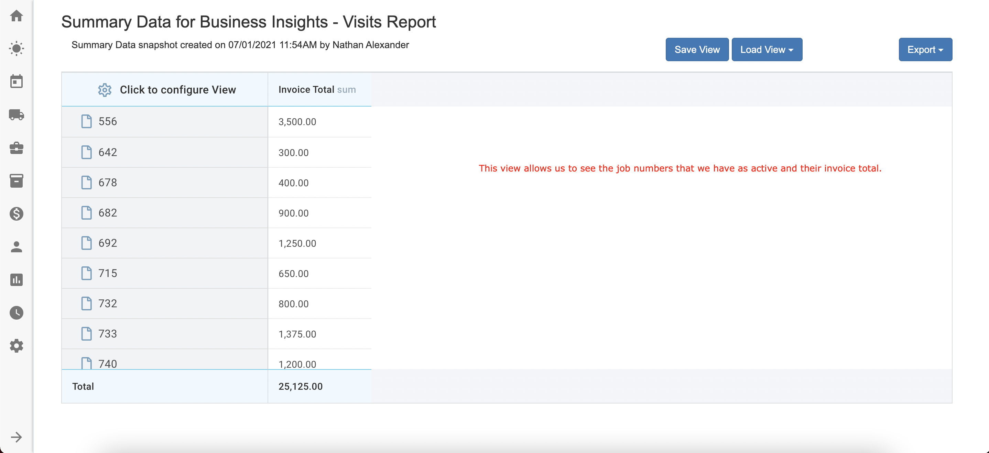Image resolution: width=989 pixels, height=453 pixels.
Task: Open the dollar sign billing icon
Action: click(x=16, y=214)
